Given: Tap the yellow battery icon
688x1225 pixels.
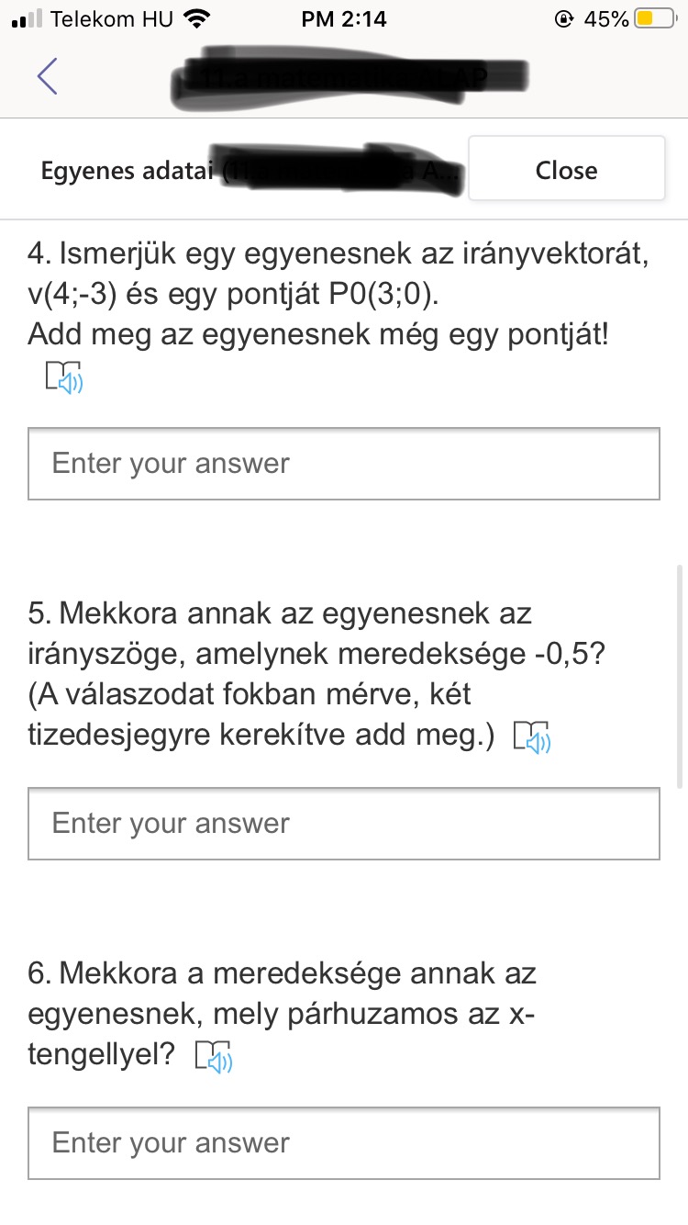Looking at the screenshot, I should tap(655, 18).
